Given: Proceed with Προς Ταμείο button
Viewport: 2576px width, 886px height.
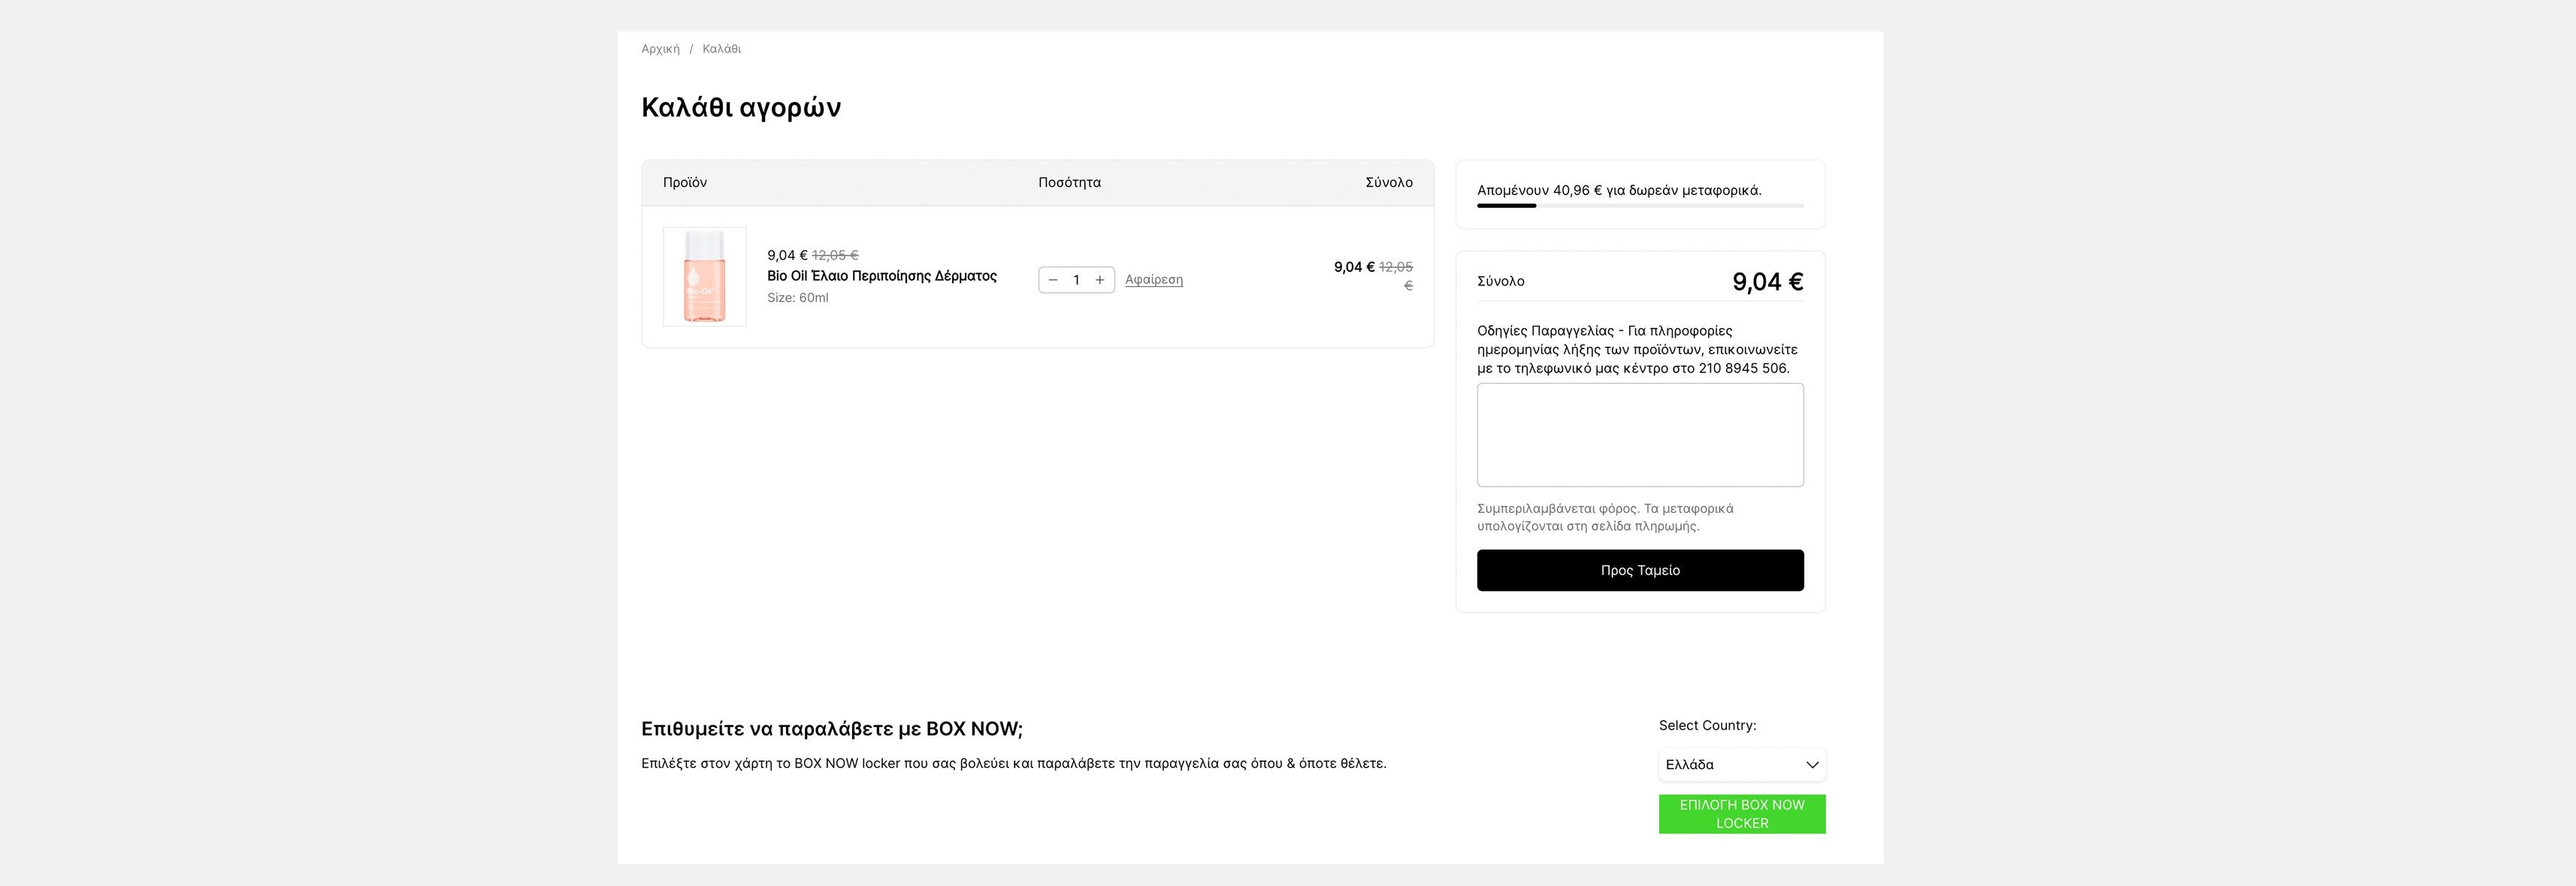Looking at the screenshot, I should [1639, 571].
